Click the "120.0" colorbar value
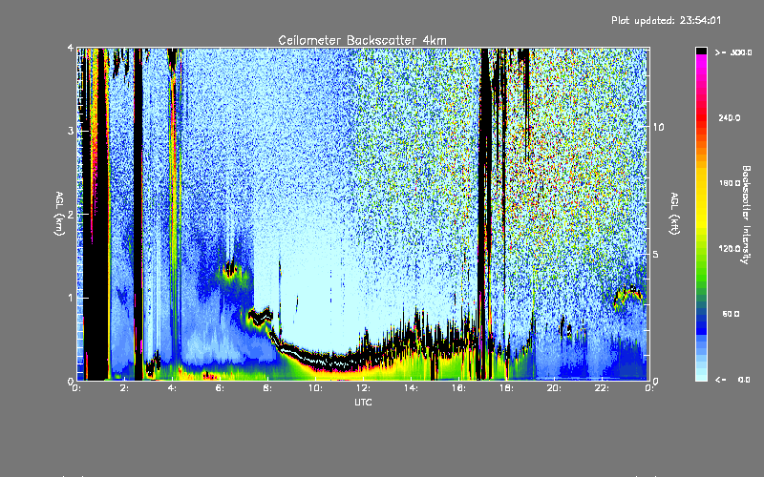This screenshot has height=477, width=764. tap(730, 249)
